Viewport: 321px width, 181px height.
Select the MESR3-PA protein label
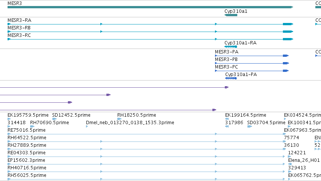point(227,52)
